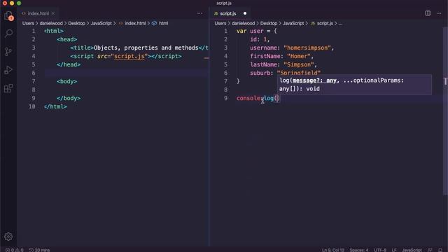Click the opening <body> tag

pos(67,81)
